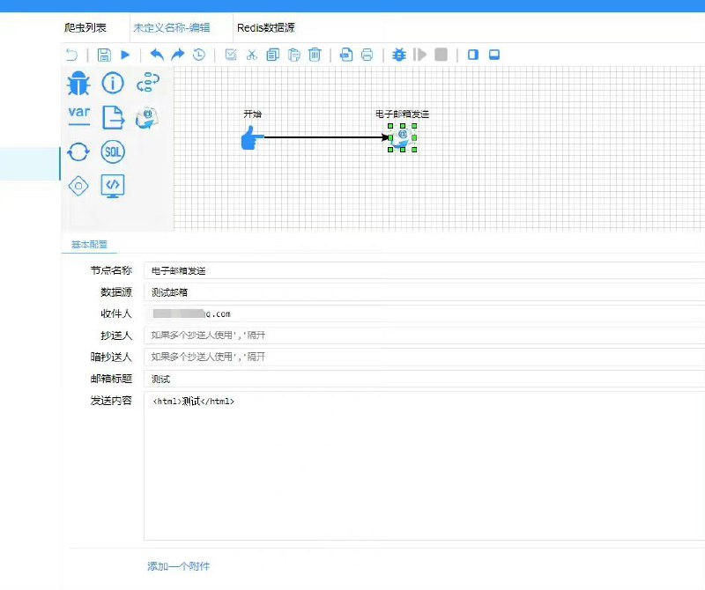Open the 基本配置 tab

[89, 244]
